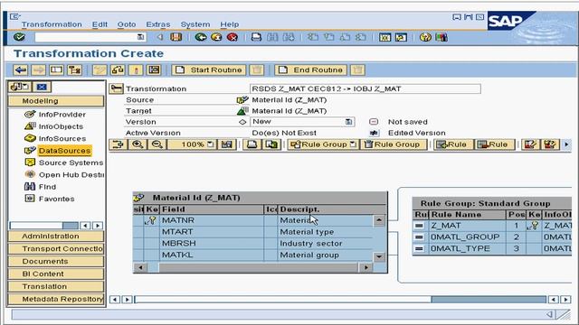Image resolution: width=579 pixels, height=325 pixels.
Task: Open the Transformation menu
Action: coord(52,24)
